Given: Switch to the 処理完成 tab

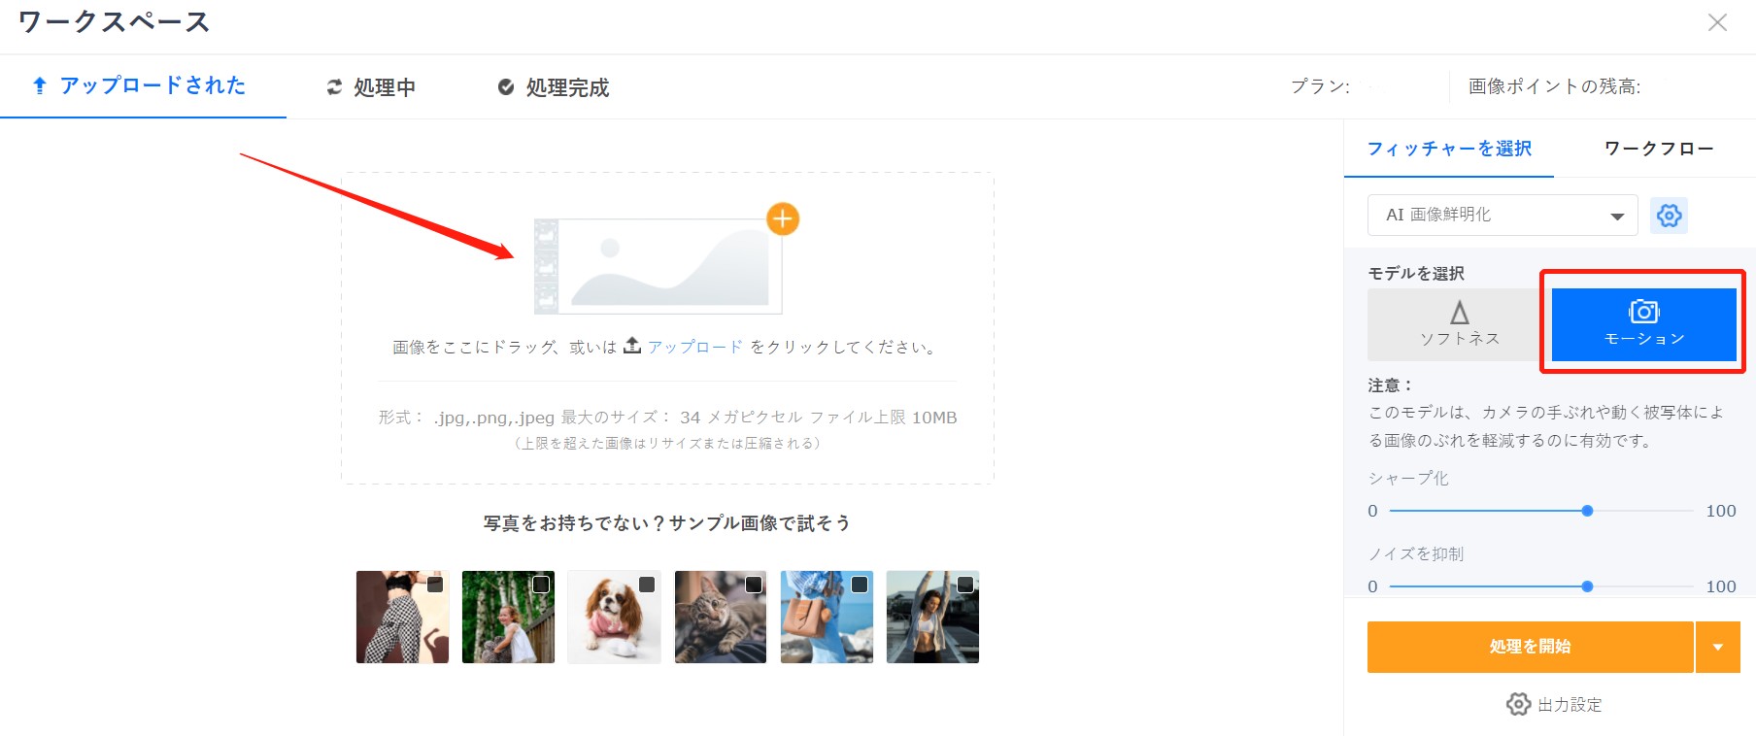Looking at the screenshot, I should click(554, 87).
